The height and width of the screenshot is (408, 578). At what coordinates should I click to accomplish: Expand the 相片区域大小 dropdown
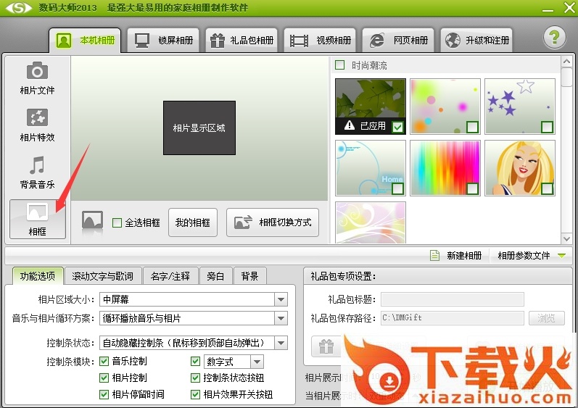coord(281,299)
